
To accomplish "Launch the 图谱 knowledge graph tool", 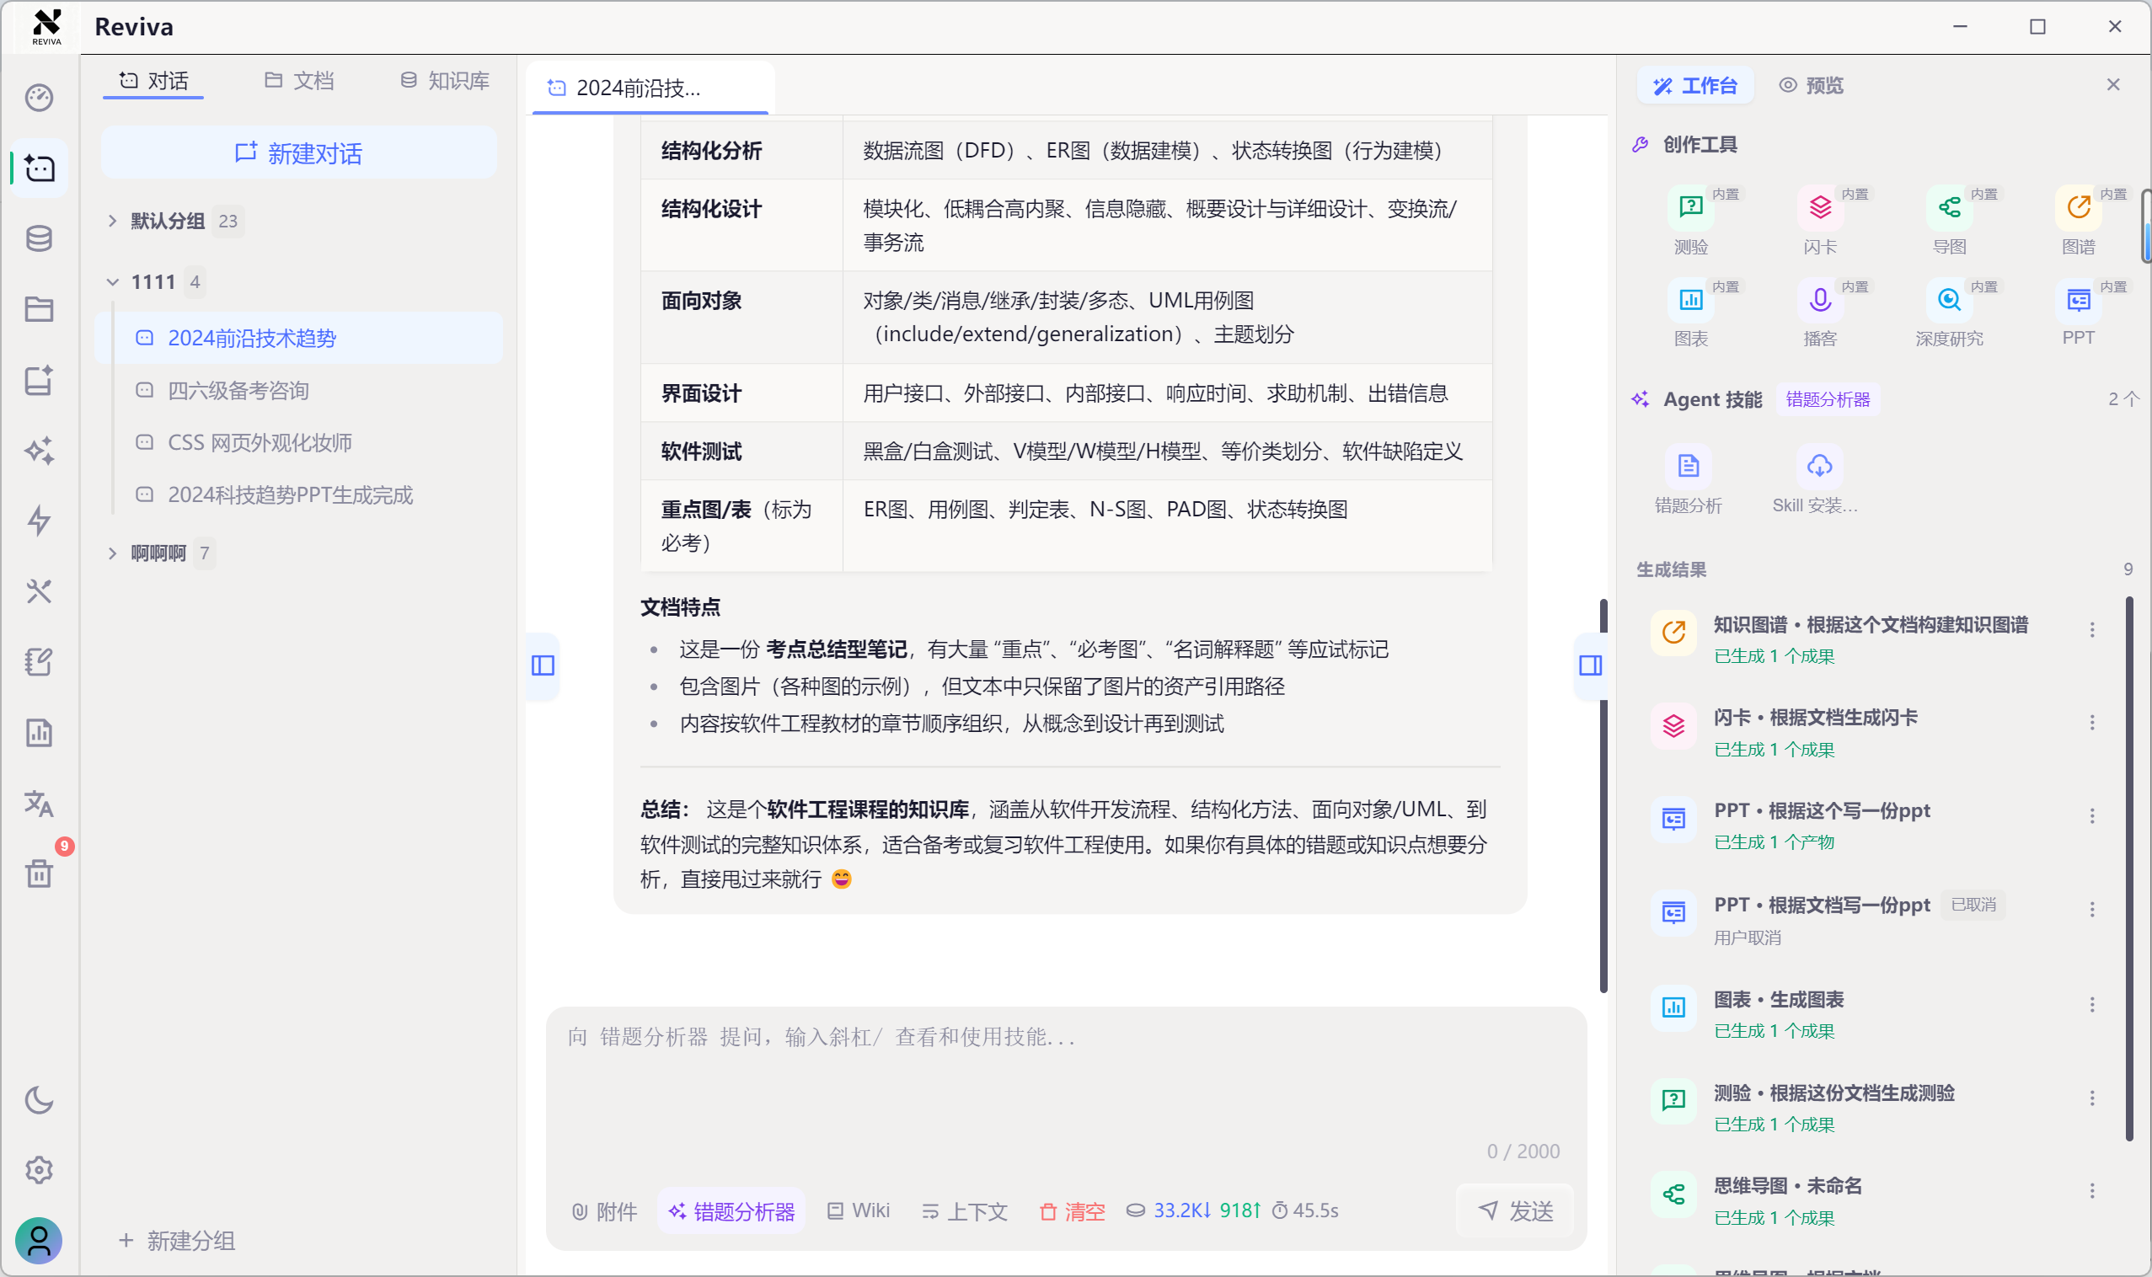I will pos(2078,222).
